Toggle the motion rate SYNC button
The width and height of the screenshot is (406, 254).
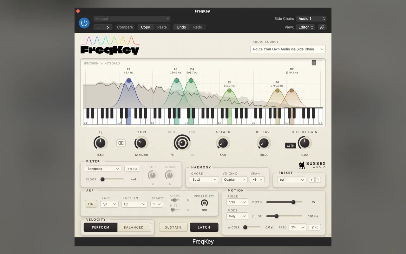[315, 227]
